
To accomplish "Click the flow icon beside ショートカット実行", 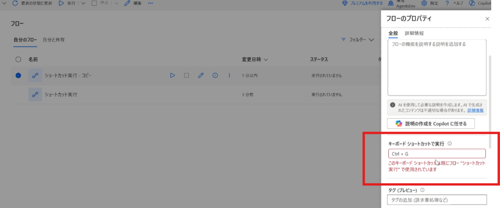I will click(35, 94).
